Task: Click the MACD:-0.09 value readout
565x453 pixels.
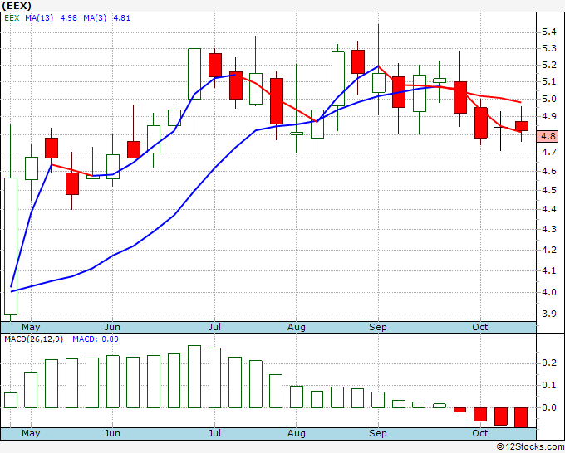Action: click(x=96, y=339)
